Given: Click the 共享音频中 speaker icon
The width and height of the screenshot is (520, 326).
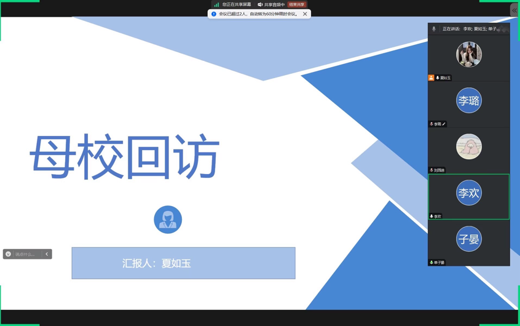Looking at the screenshot, I should [x=260, y=4].
